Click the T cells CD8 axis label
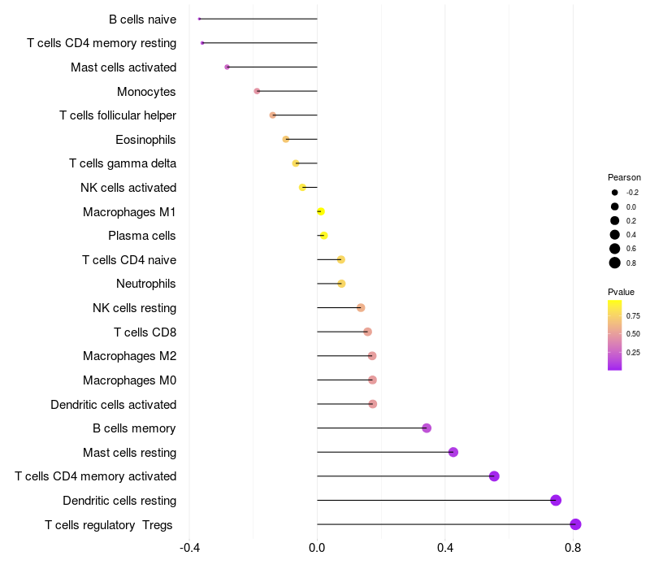 tap(145, 332)
